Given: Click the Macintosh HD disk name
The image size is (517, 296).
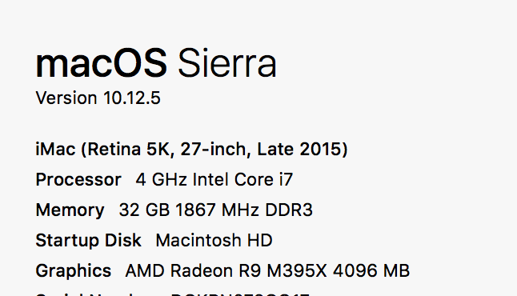Looking at the screenshot, I should [x=214, y=240].
